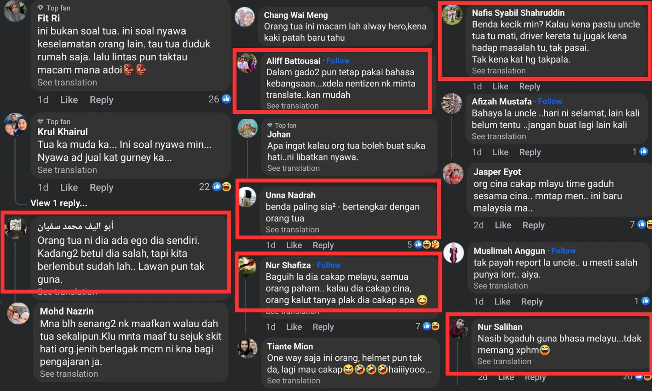Open Mohd Nazrin's profile name link

pos(67,311)
